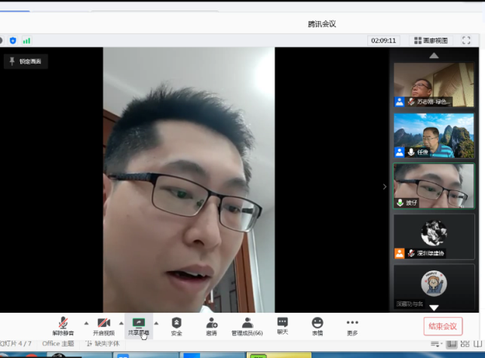Unmute the microphone (解除静音)
Screen dimensions: 485x358
pos(63,326)
